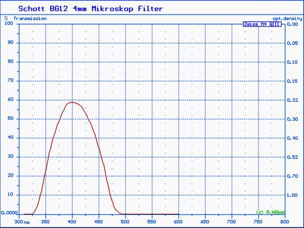Click the 300 nm axis origin label
Screen dimensions: 304x228
click(22, 221)
